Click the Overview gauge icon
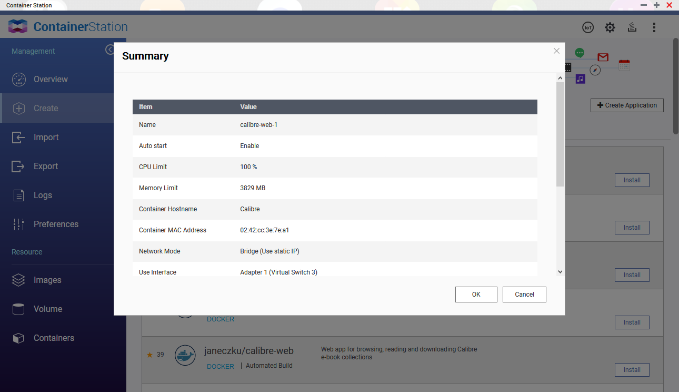This screenshot has width=679, height=392. point(18,80)
